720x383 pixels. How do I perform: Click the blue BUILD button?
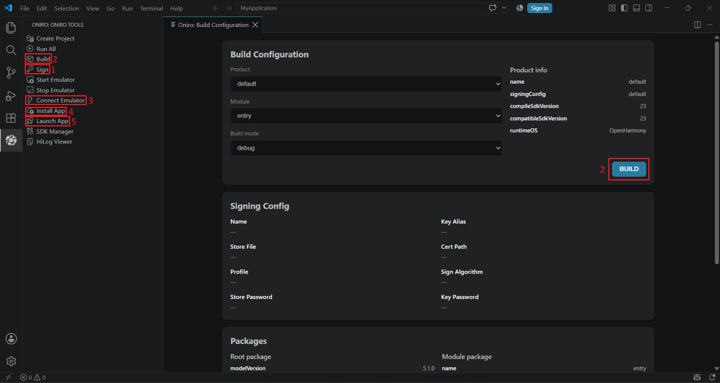pos(629,169)
